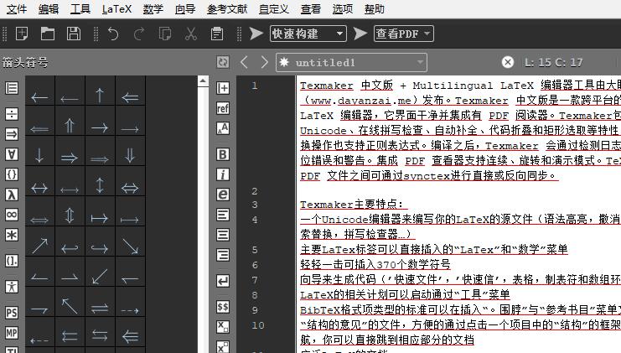Apply bold with B icon
The image size is (621, 353).
pos(223,154)
